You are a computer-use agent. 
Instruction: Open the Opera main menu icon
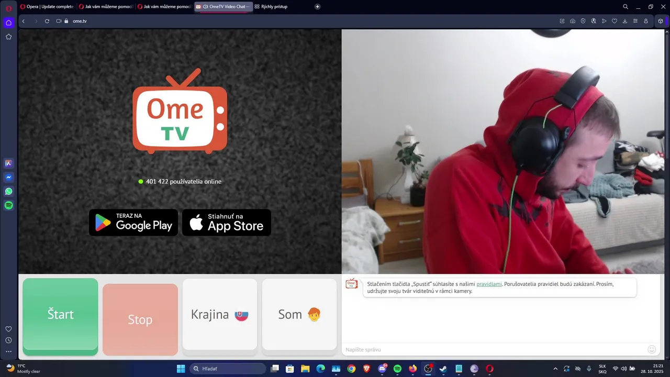[x=8, y=8]
